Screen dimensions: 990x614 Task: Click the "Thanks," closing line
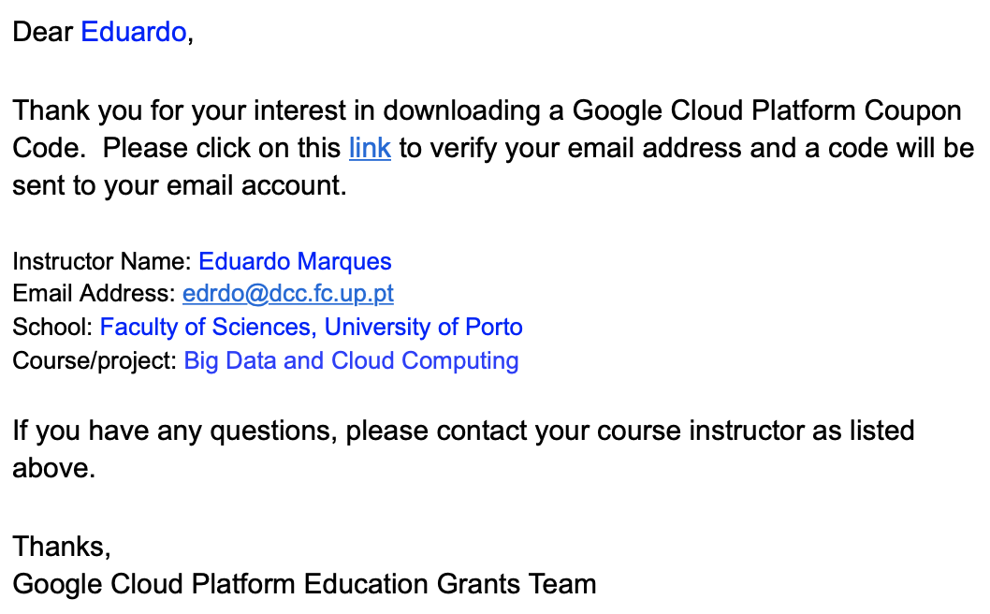coord(62,546)
